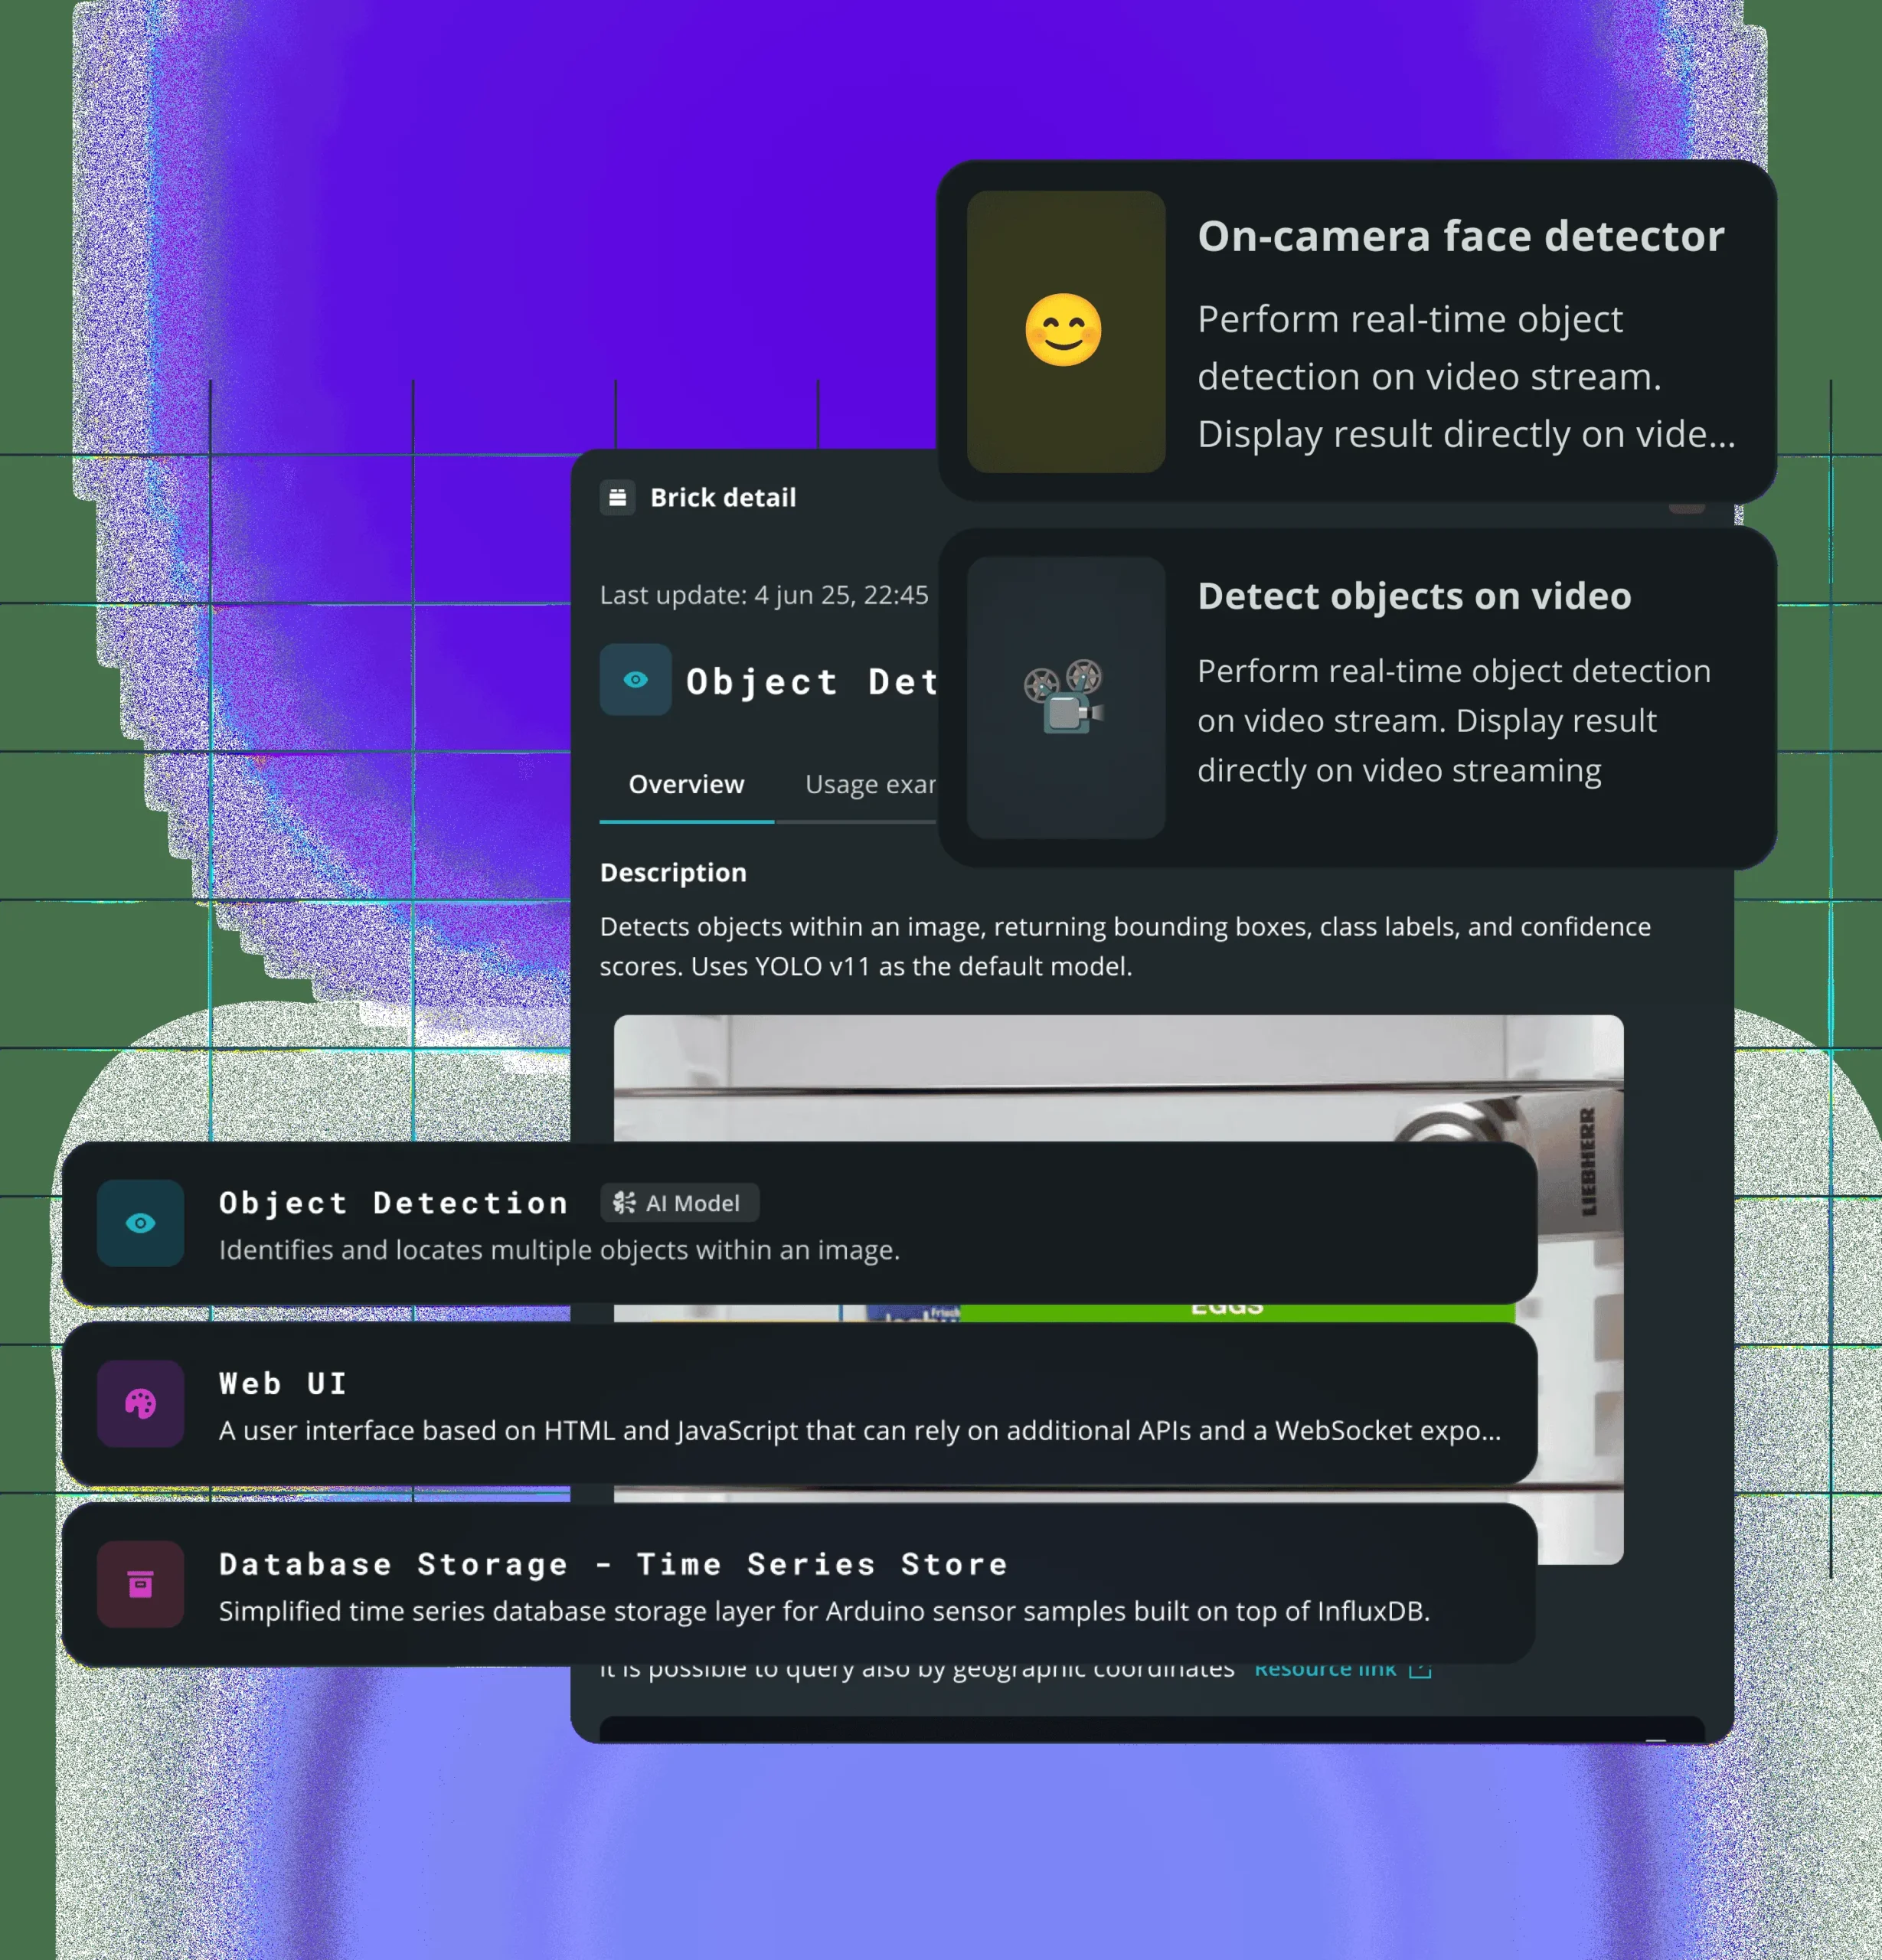
Task: Click eye icon in Object Detection row
Action: click(x=140, y=1223)
